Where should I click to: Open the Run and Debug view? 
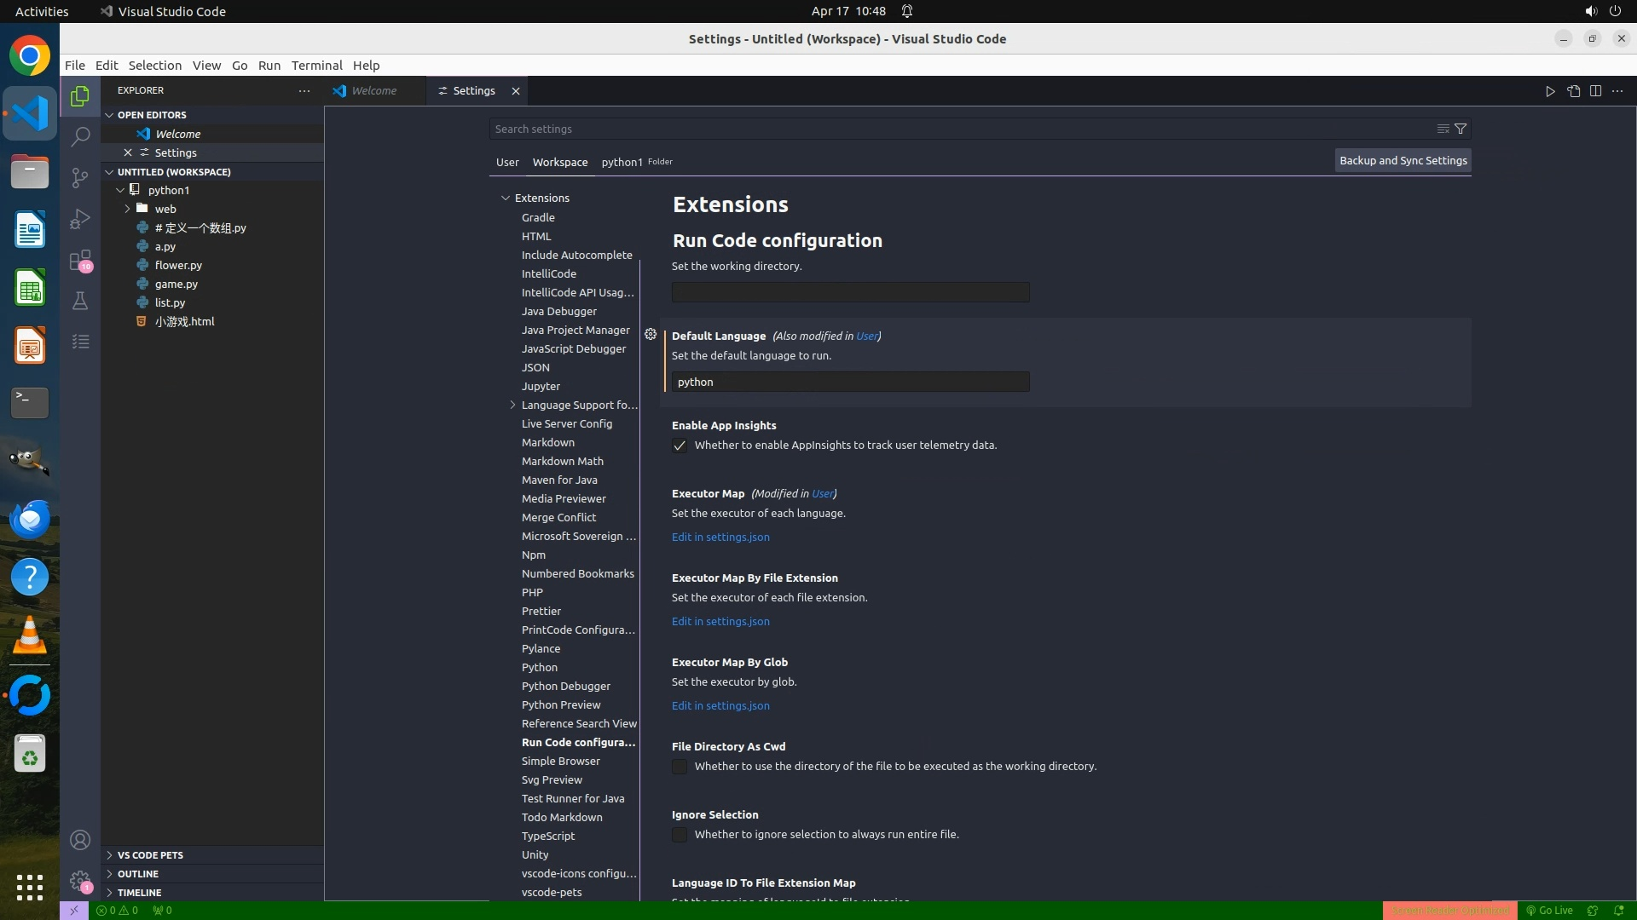click(80, 219)
